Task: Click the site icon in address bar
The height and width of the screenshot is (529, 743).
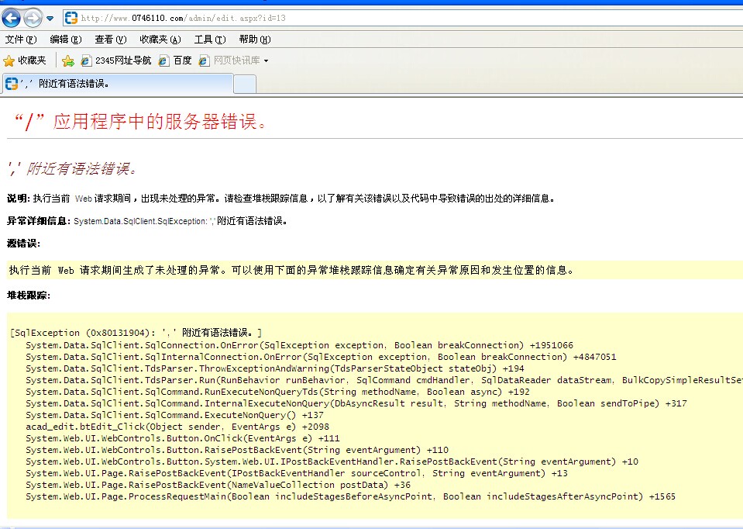Action: pyautogui.click(x=71, y=18)
